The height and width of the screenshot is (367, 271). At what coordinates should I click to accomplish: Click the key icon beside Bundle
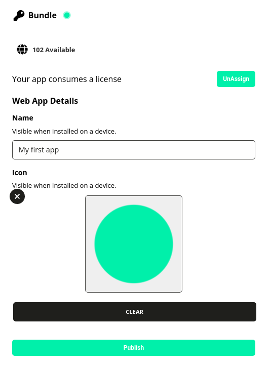[x=19, y=16]
